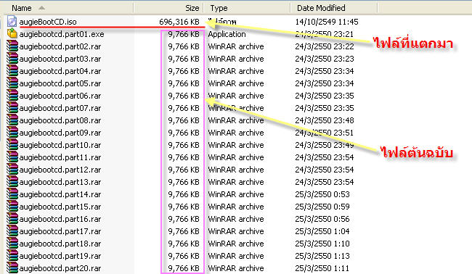Viewport: 472px width, 274px height.
Task: Select the archive icon next to part14.rar
Action: click(x=12, y=194)
